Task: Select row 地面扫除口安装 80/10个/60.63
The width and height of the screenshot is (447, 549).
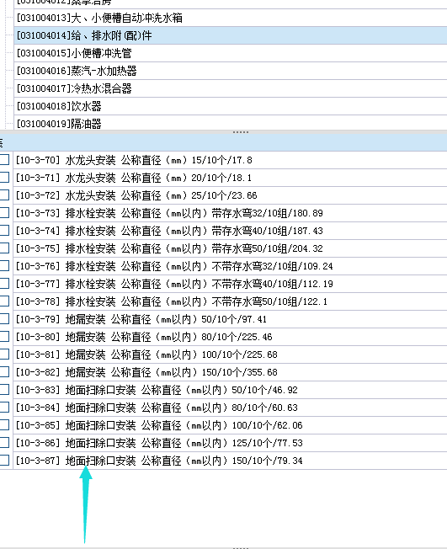Action: tap(230, 408)
